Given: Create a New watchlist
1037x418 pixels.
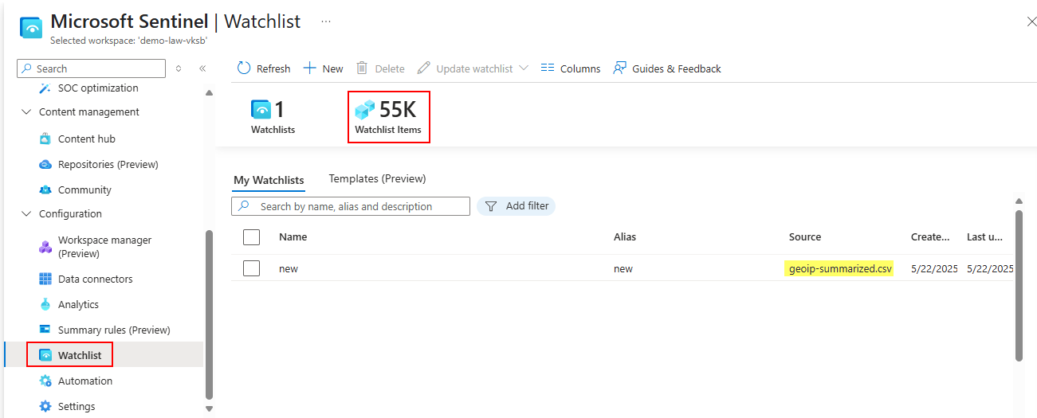Looking at the screenshot, I should pyautogui.click(x=324, y=68).
